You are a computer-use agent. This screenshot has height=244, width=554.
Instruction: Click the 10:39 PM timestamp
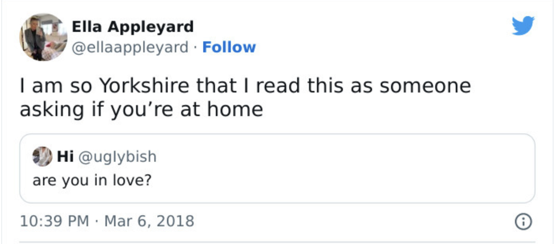pyautogui.click(x=54, y=221)
